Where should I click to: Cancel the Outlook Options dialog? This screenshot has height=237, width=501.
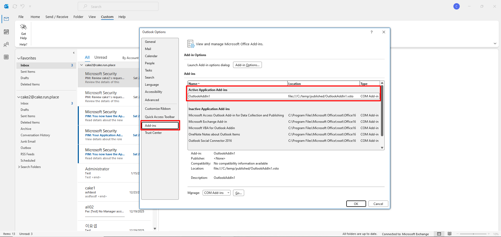pos(378,204)
